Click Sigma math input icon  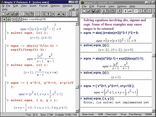(44, 14)
